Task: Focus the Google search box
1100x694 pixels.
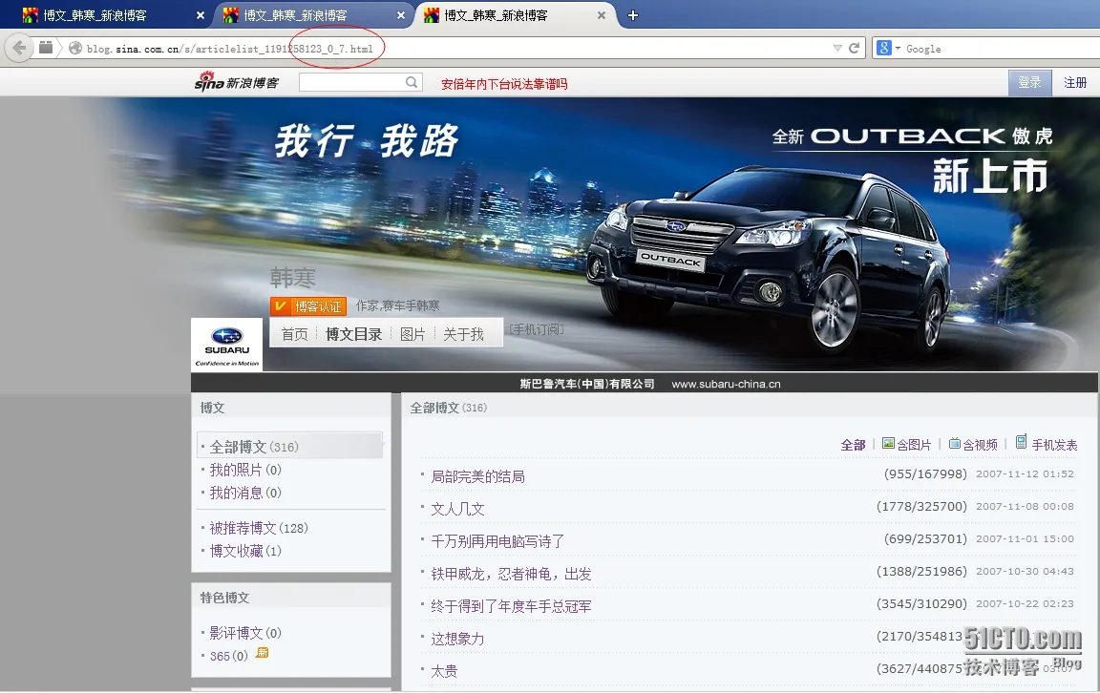Action: click(1001, 49)
